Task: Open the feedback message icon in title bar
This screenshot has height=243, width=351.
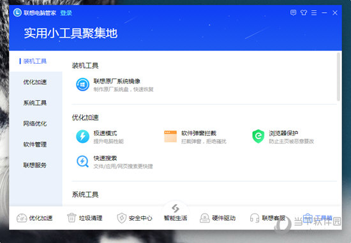Action: pyautogui.click(x=293, y=13)
